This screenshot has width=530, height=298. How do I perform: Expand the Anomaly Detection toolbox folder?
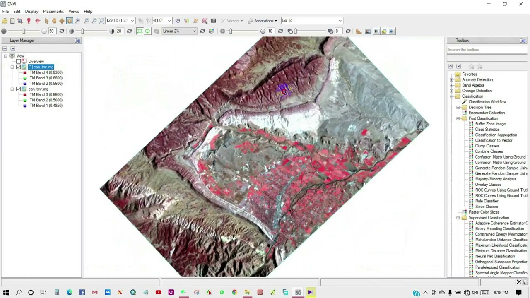coord(451,80)
